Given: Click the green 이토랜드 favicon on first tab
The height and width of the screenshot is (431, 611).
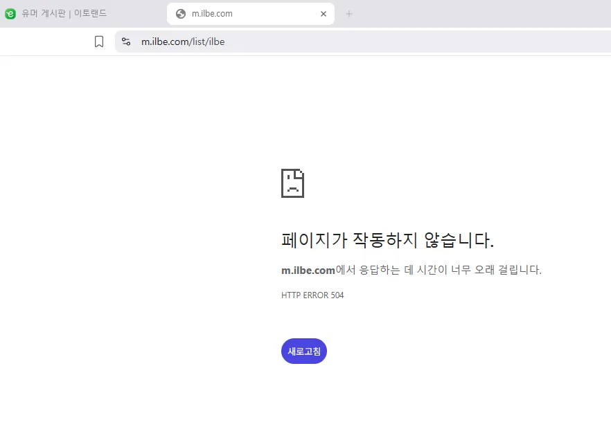Looking at the screenshot, I should point(10,14).
